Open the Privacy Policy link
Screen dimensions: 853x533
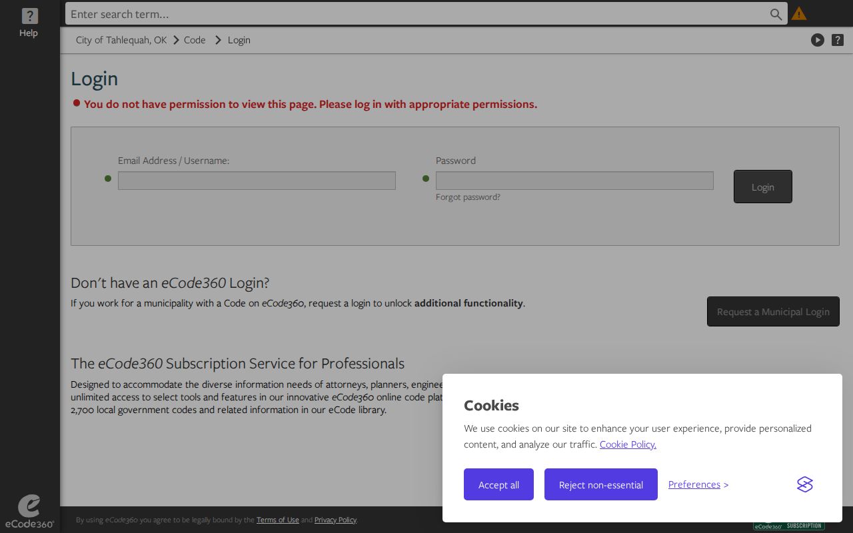[x=335, y=520]
